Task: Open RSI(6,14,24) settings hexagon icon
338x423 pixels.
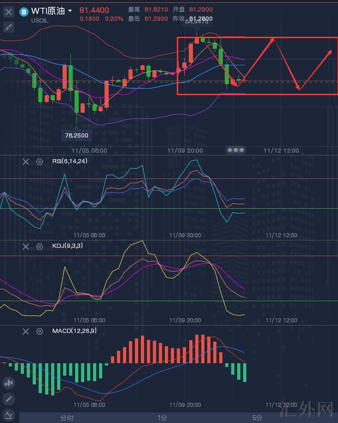Action: click(40, 162)
